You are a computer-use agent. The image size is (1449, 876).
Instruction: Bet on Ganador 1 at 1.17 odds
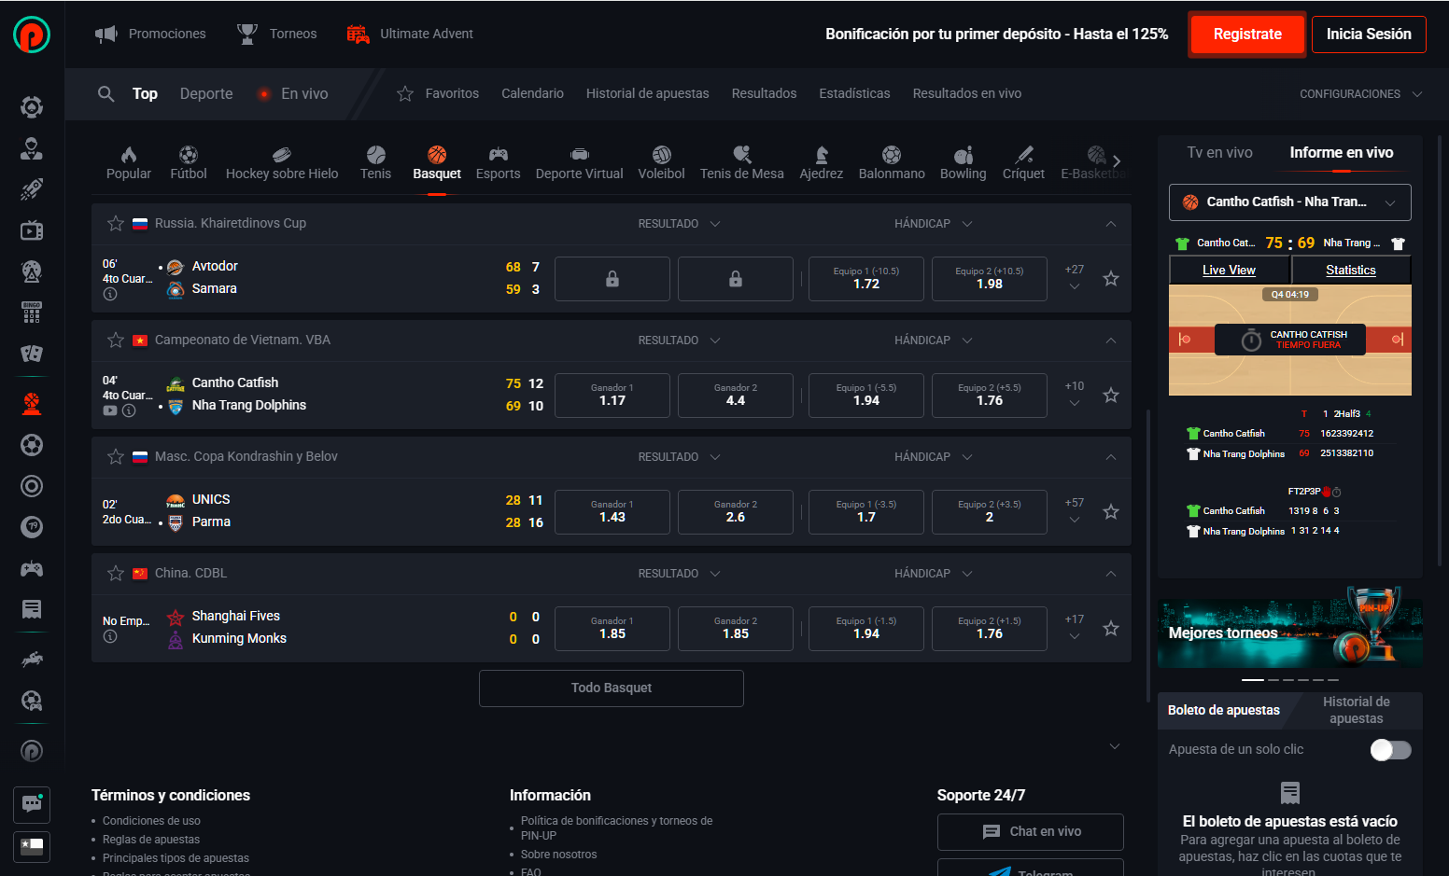[x=612, y=396]
